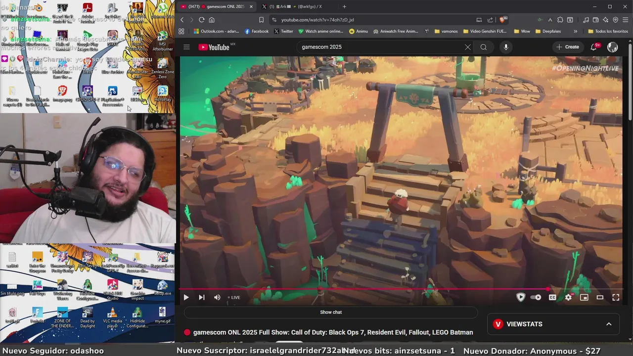Open browser extensions puzzle icon

tap(560, 20)
